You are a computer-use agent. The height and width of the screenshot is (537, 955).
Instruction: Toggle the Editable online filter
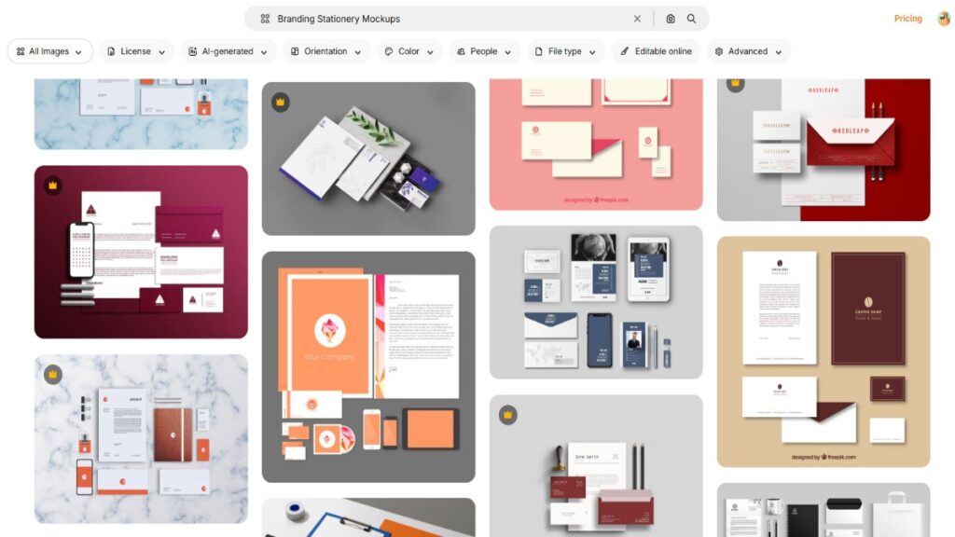point(656,51)
